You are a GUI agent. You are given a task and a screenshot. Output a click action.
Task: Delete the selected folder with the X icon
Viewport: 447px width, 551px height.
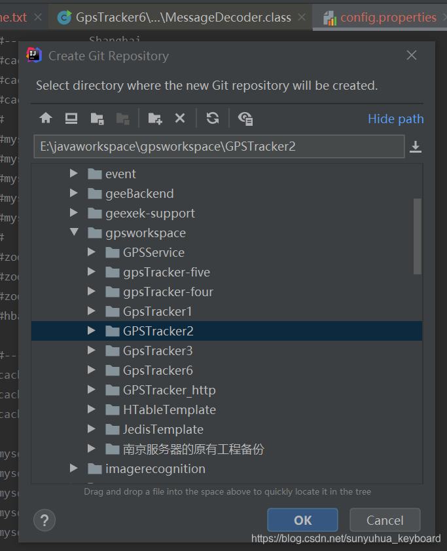[x=180, y=118]
